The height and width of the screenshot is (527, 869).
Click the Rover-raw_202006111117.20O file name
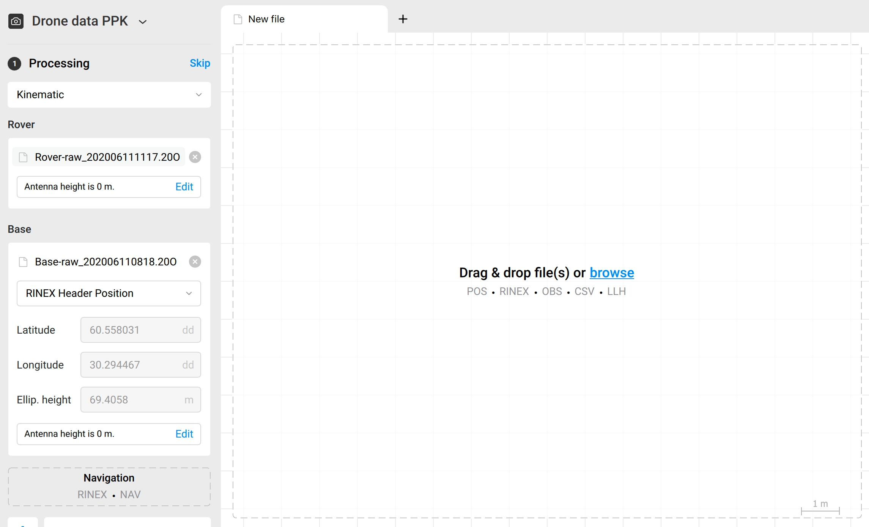(x=107, y=157)
